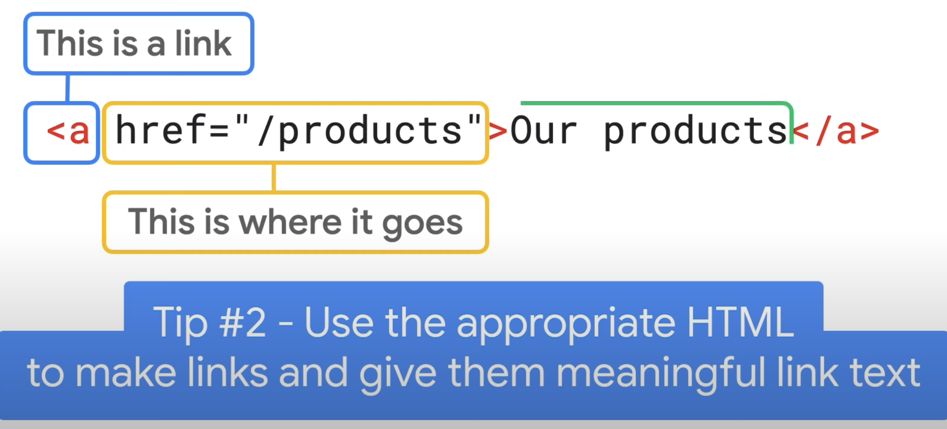Image resolution: width=947 pixels, height=429 pixels.
Task: Click the word "Our" in the anchor text
Action: coord(543,130)
